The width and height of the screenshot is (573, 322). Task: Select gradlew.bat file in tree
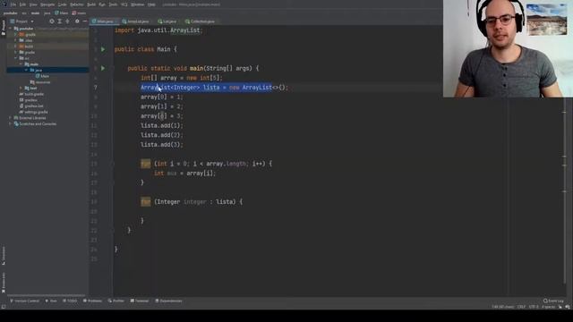(31, 106)
